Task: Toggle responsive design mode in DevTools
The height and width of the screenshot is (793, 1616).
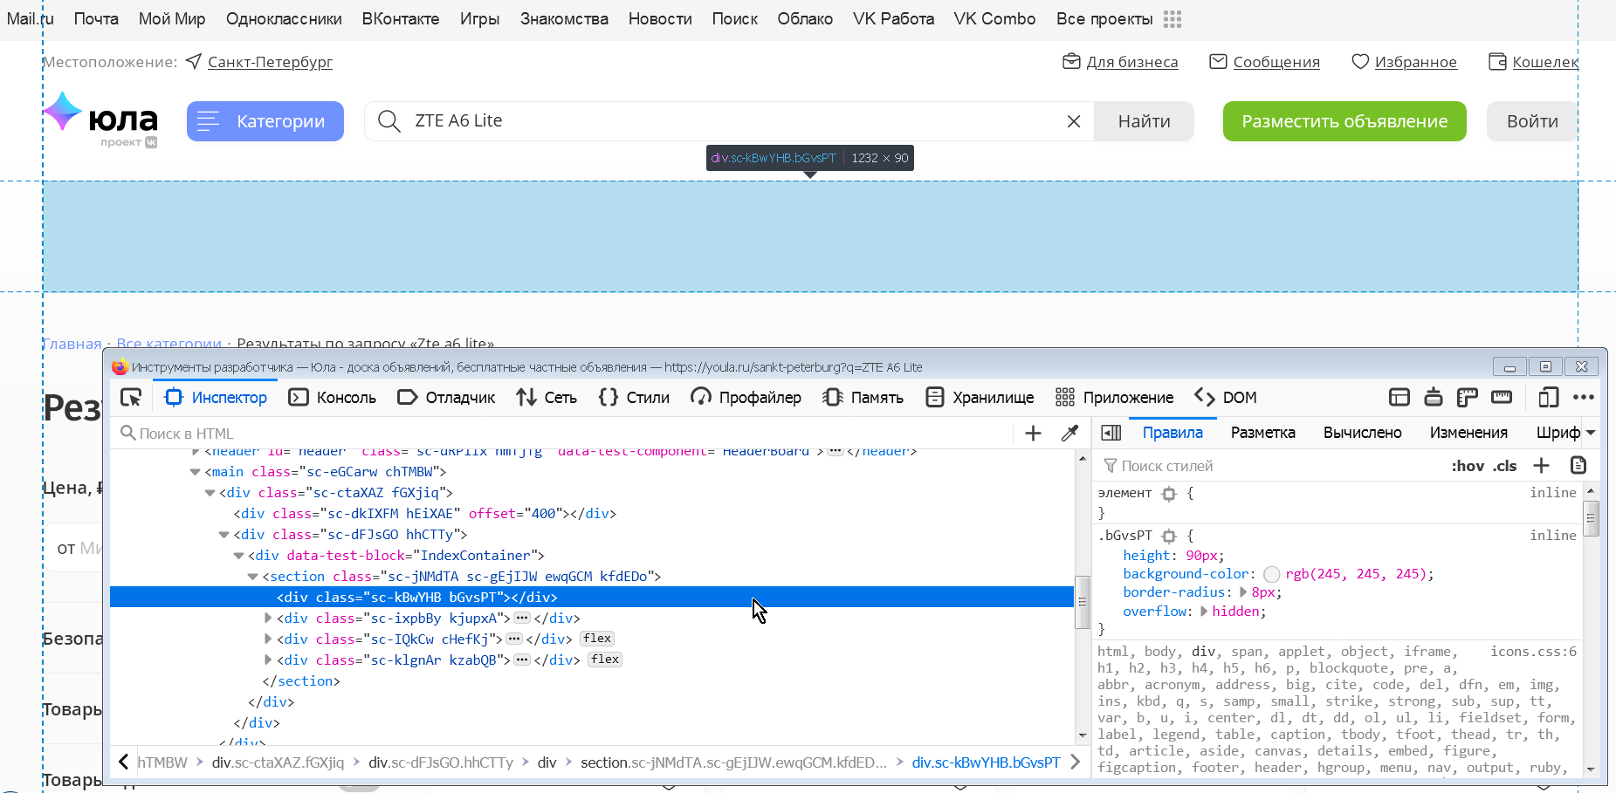Action: 1549,397
